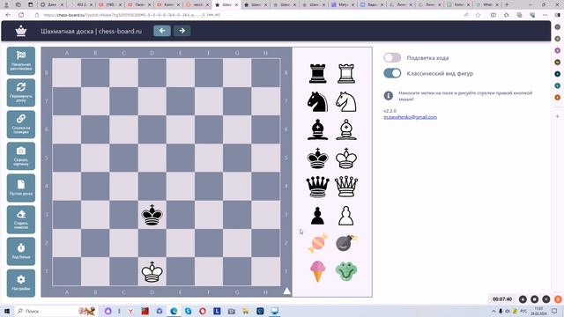The width and height of the screenshot is (564, 317).
Task: Pick the green frog marker
Action: click(x=346, y=271)
